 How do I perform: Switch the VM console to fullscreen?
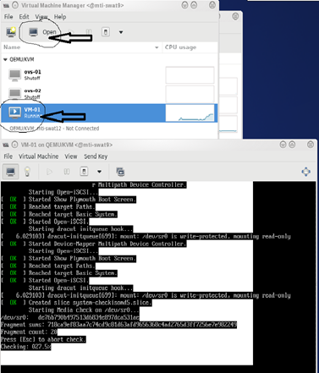click(x=306, y=172)
